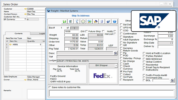Click the Ledger field with DROP / PP/RATED

pyautogui.click(x=87, y=61)
